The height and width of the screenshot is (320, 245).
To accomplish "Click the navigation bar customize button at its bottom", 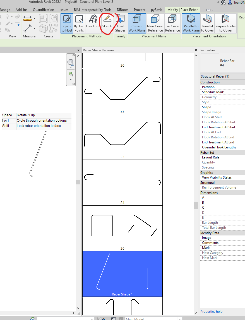I will tap(74, 84).
